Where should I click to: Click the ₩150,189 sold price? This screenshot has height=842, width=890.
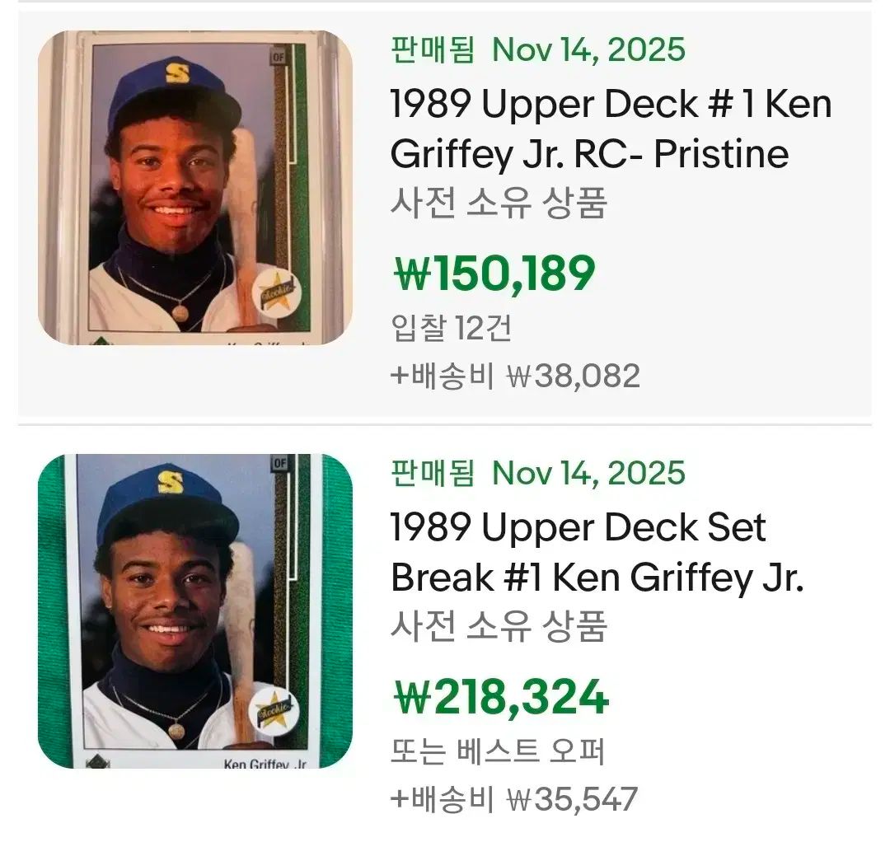(492, 274)
